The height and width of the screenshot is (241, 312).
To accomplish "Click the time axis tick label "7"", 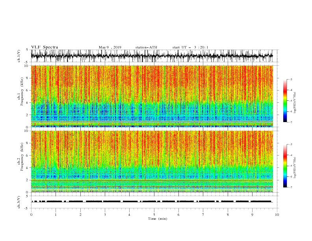I will pyautogui.click(x=203, y=215).
